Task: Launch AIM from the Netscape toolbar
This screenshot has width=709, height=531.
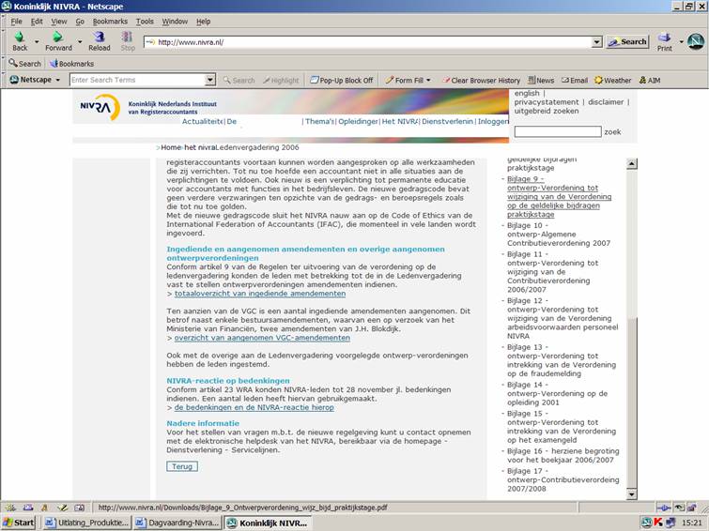Action: (x=649, y=80)
